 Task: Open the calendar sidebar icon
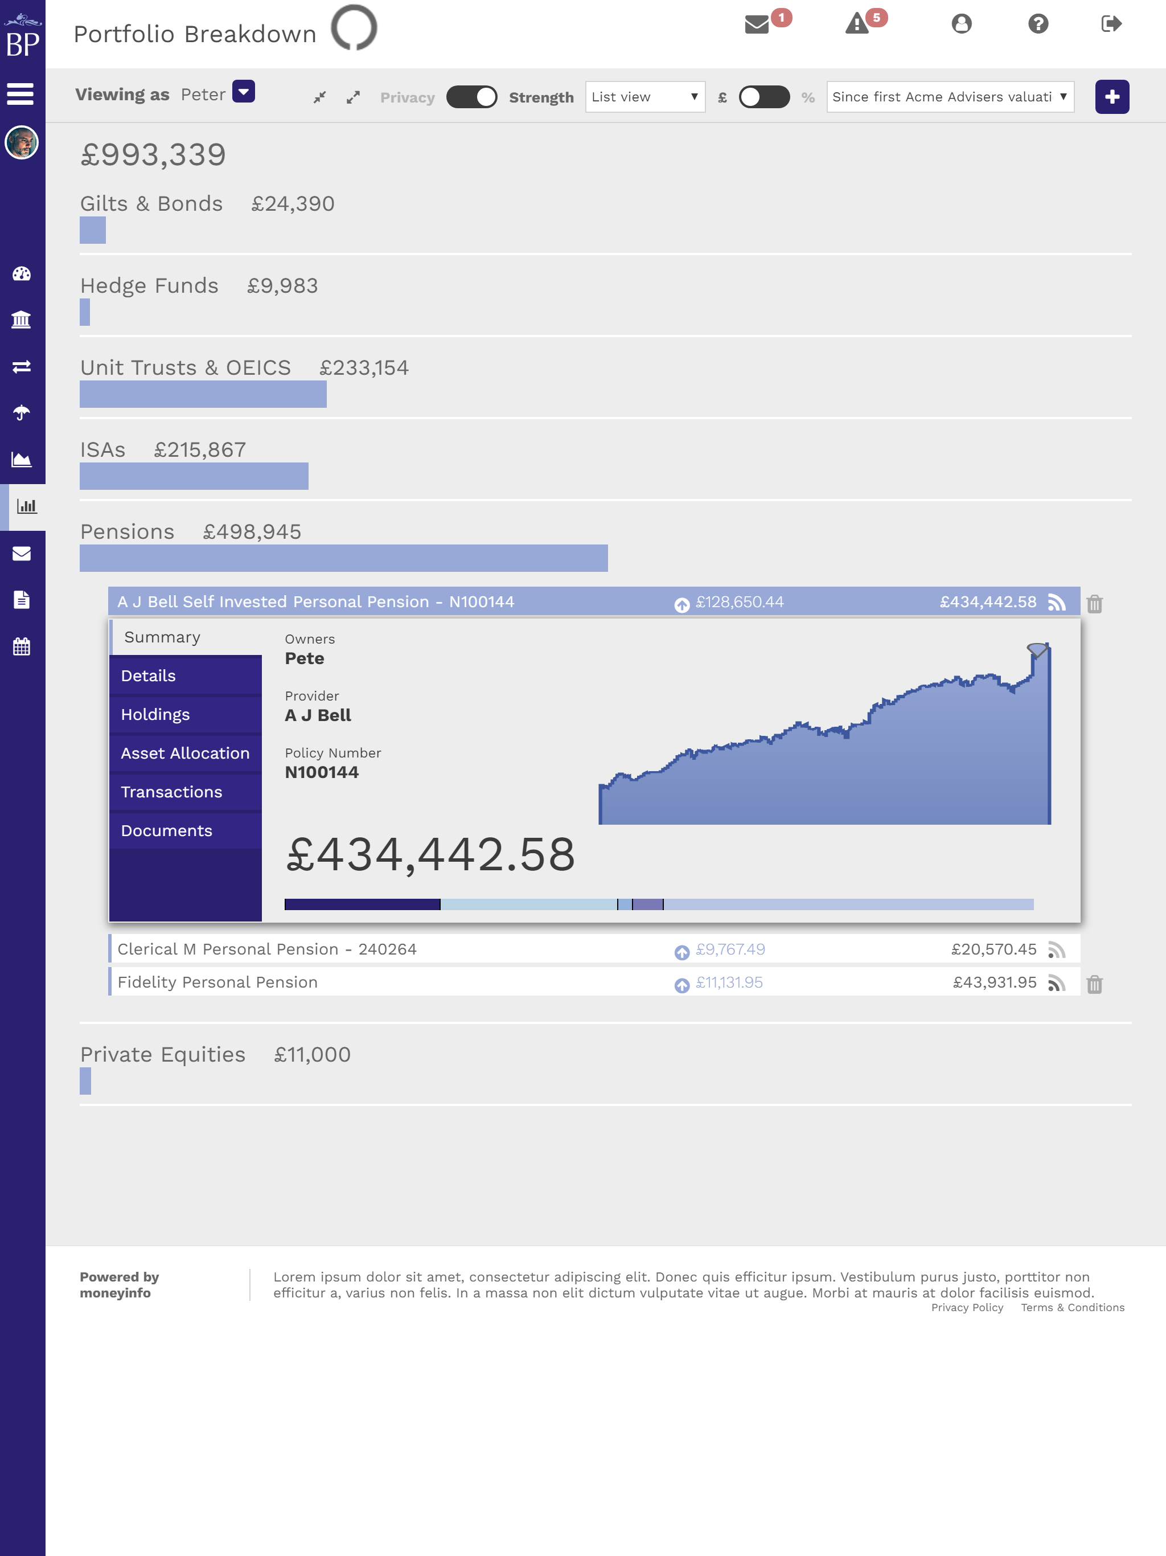click(22, 646)
